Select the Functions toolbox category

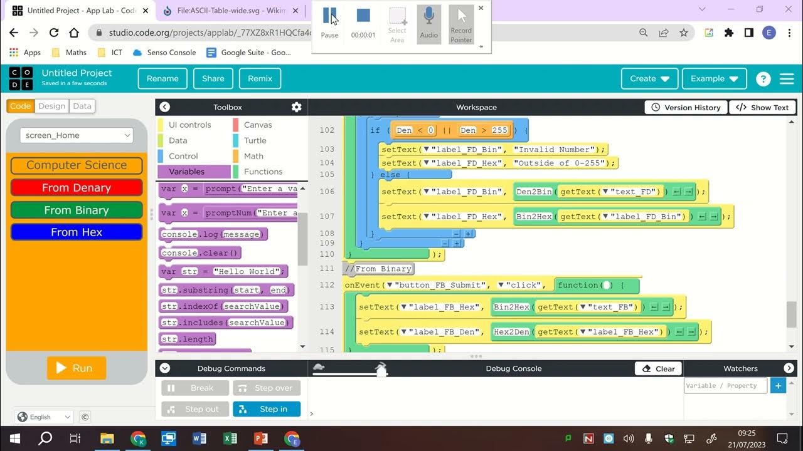pyautogui.click(x=263, y=172)
